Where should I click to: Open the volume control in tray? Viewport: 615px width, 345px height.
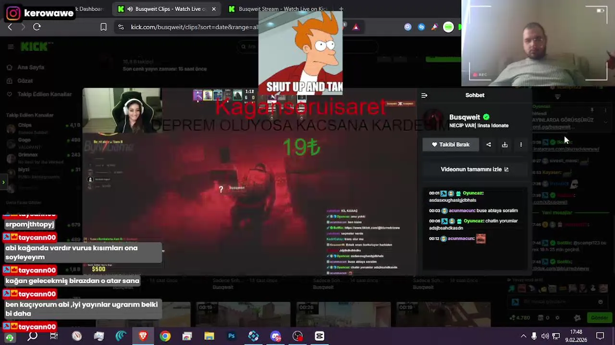point(545,336)
